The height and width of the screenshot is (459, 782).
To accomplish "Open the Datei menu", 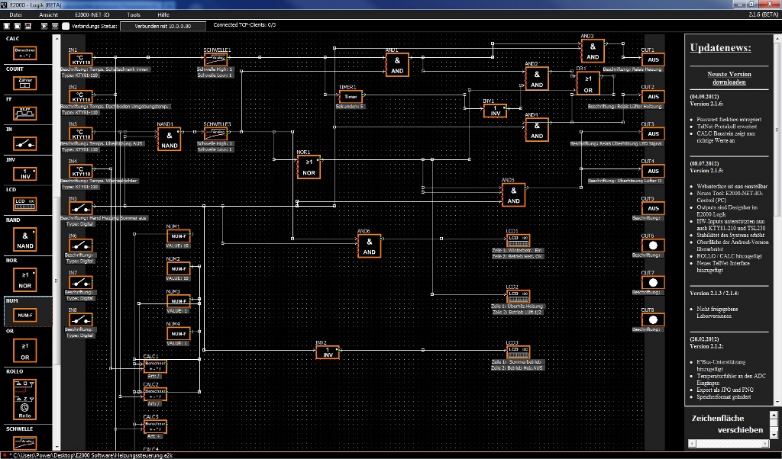I will coord(15,14).
